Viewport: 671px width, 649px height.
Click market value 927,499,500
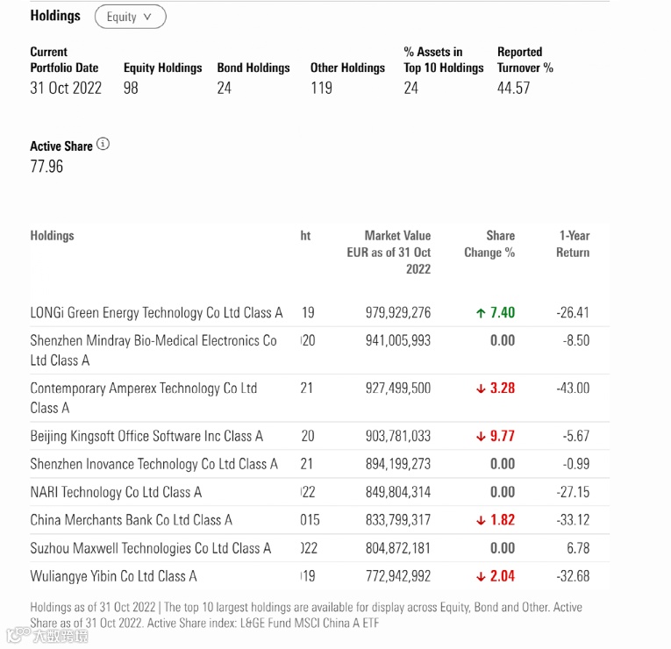398,388
